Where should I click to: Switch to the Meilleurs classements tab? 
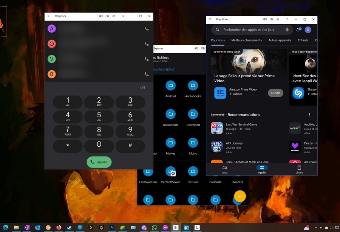(x=246, y=40)
